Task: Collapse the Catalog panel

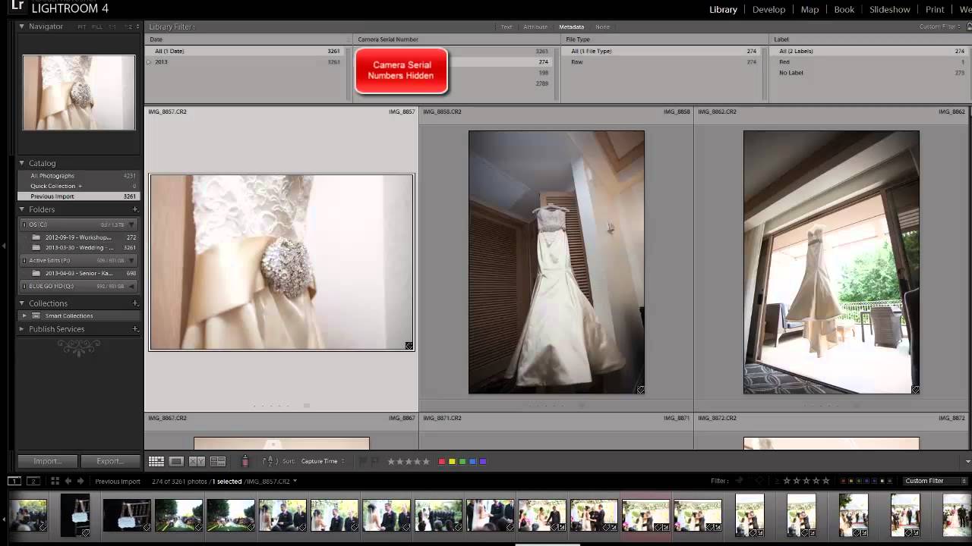Action: point(22,163)
